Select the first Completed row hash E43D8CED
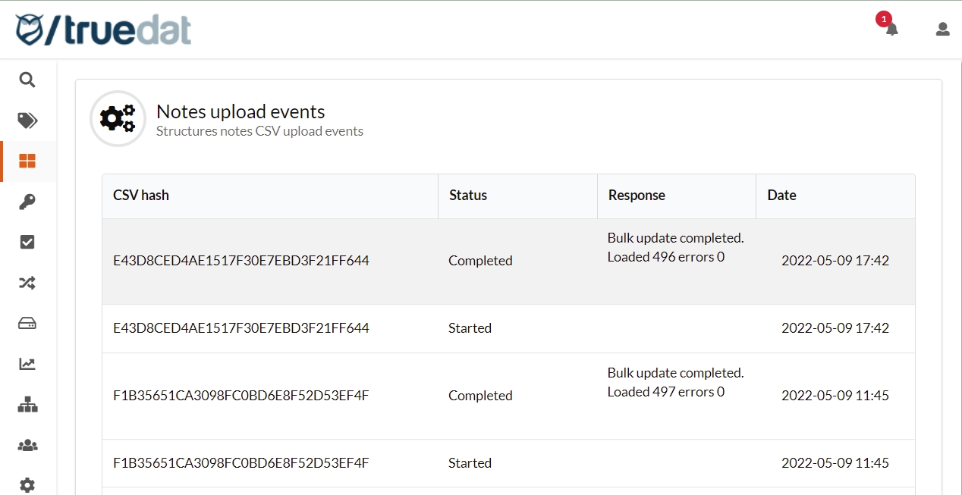This screenshot has width=962, height=495. 241,261
